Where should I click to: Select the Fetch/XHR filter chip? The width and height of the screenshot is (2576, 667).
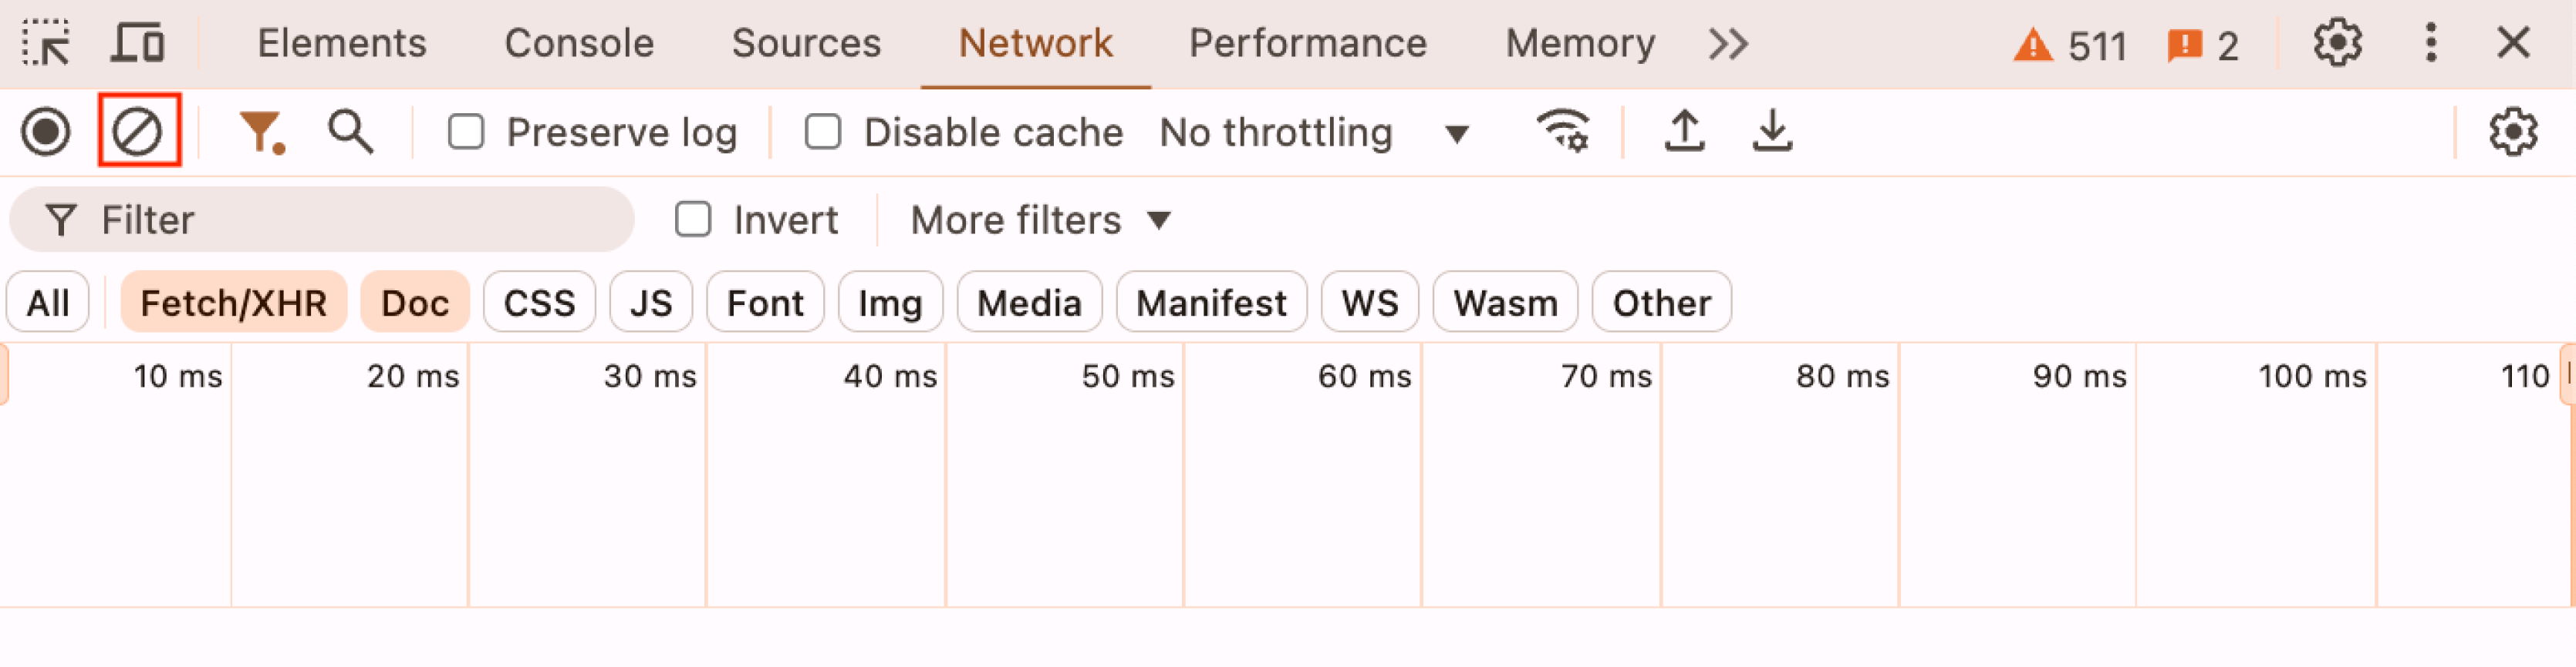coord(233,302)
